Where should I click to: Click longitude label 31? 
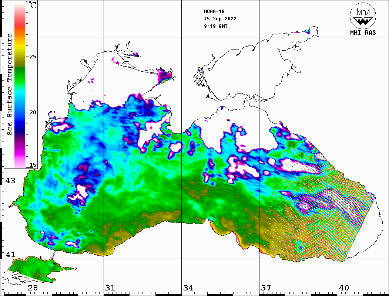(x=110, y=288)
